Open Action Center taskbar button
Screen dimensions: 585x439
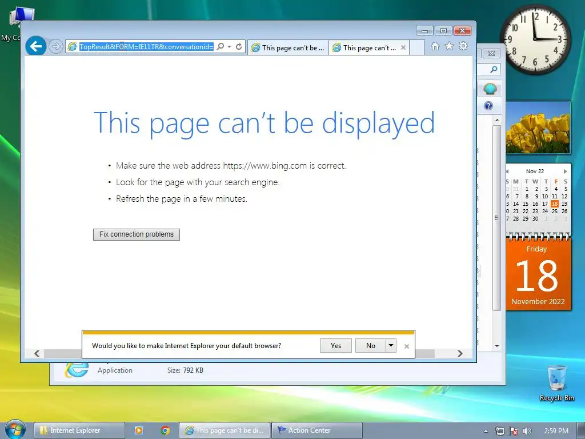(x=316, y=430)
